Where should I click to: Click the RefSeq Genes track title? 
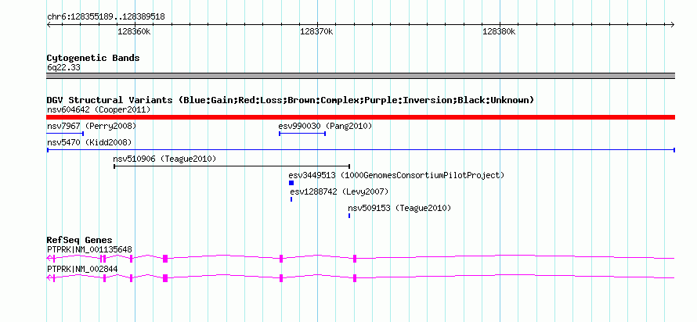[x=80, y=241]
